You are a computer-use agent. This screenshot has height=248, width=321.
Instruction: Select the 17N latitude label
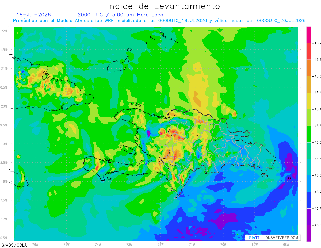pos(5,219)
